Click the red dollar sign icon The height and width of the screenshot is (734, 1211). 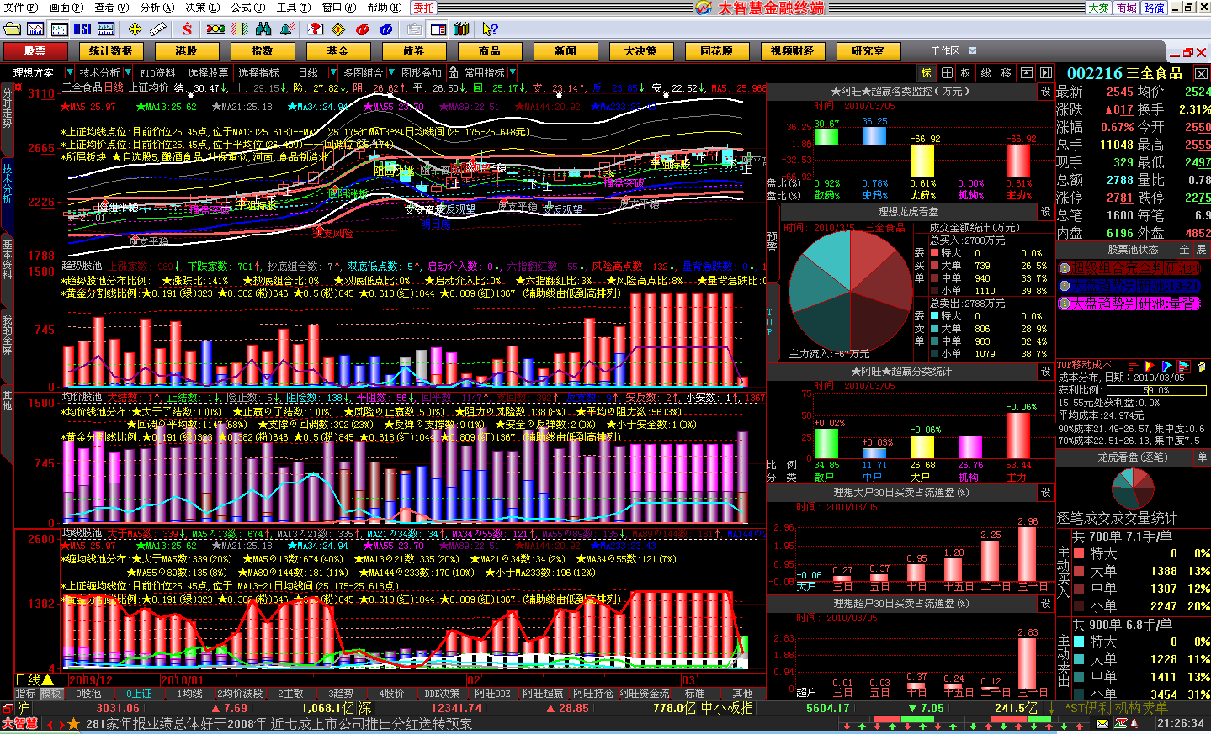coord(187,29)
